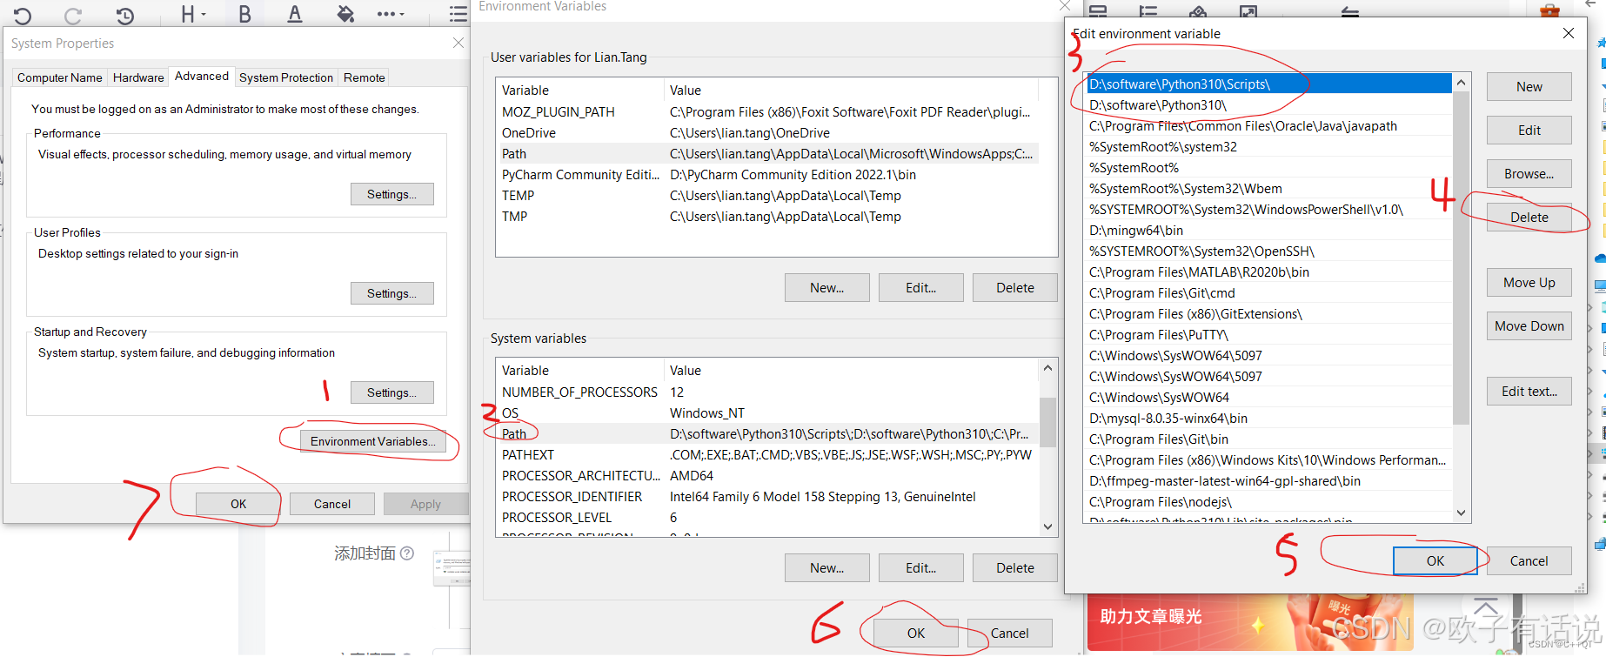
Task: Select the D:\mingw64\bin path entry
Action: 1268,231
